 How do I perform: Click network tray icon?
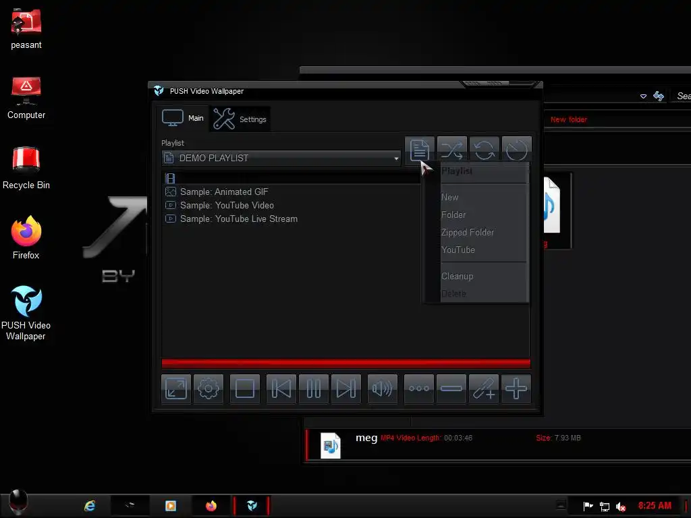[x=605, y=507]
